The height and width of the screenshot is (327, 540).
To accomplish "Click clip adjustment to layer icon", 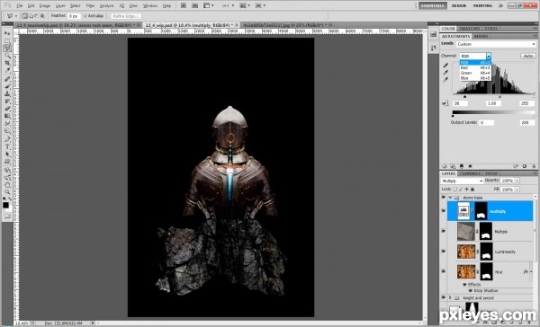I will point(462,166).
